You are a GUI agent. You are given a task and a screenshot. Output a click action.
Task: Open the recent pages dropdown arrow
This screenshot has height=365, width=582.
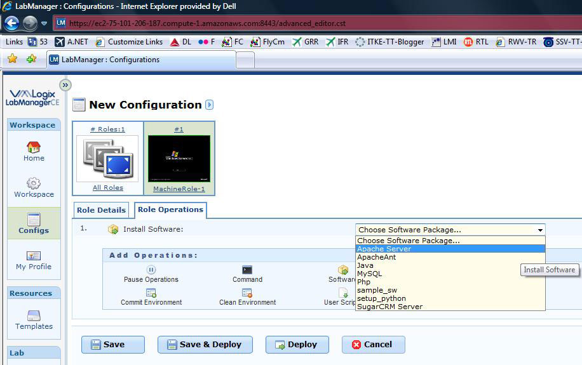(44, 23)
